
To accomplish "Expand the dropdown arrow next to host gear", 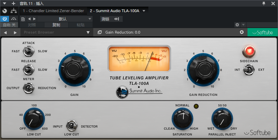I will click(x=243, y=25).
